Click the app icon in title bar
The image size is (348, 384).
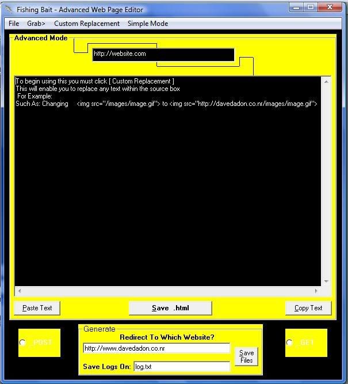(x=8, y=10)
